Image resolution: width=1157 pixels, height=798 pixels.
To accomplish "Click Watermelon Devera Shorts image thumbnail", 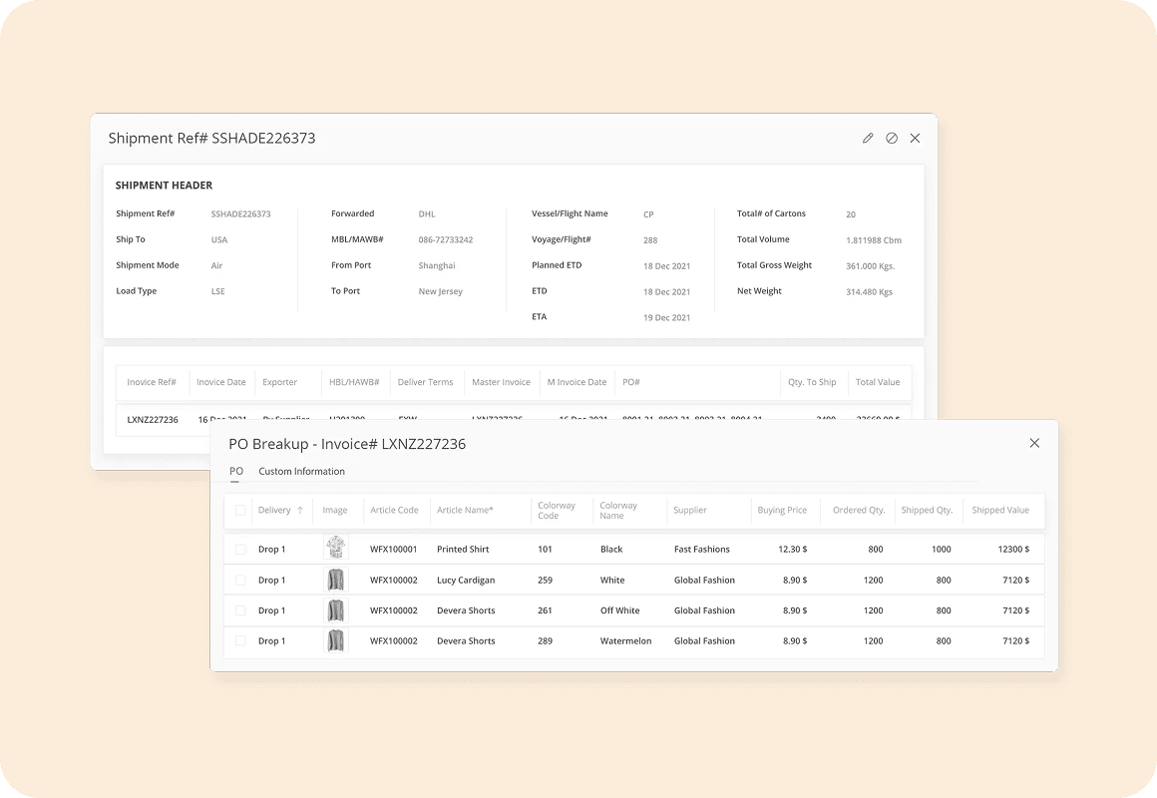I will 336,641.
